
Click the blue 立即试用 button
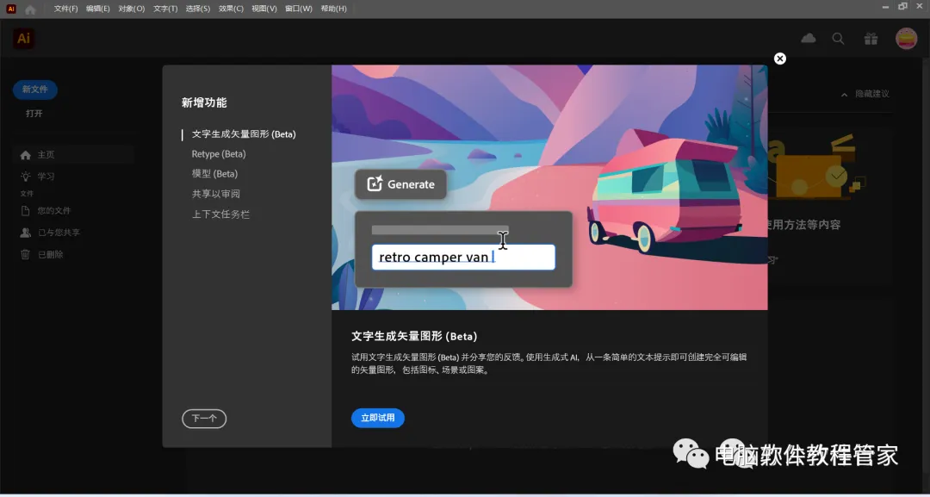(x=378, y=418)
